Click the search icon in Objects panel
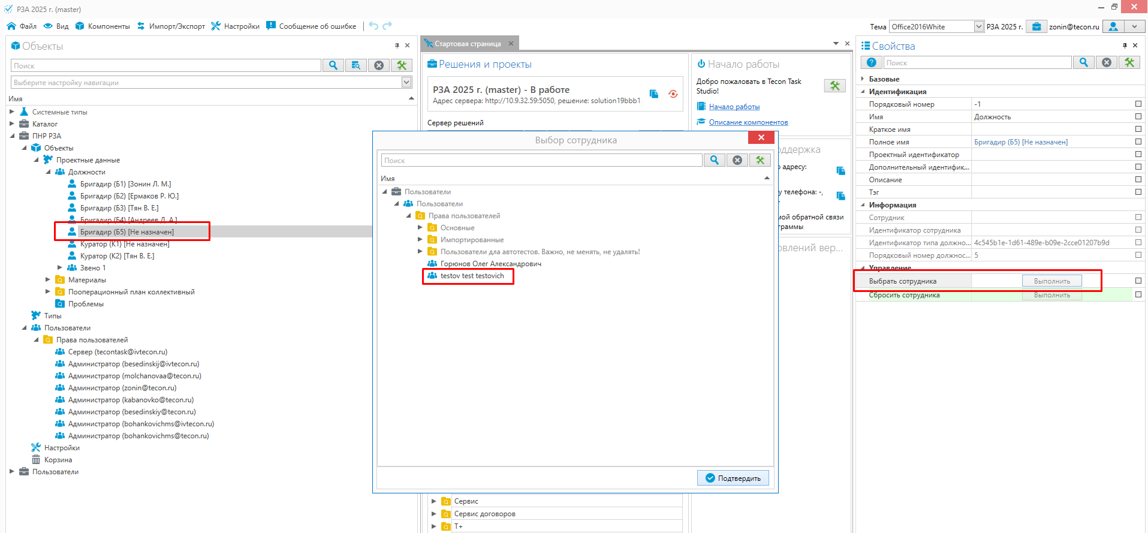 pos(333,65)
